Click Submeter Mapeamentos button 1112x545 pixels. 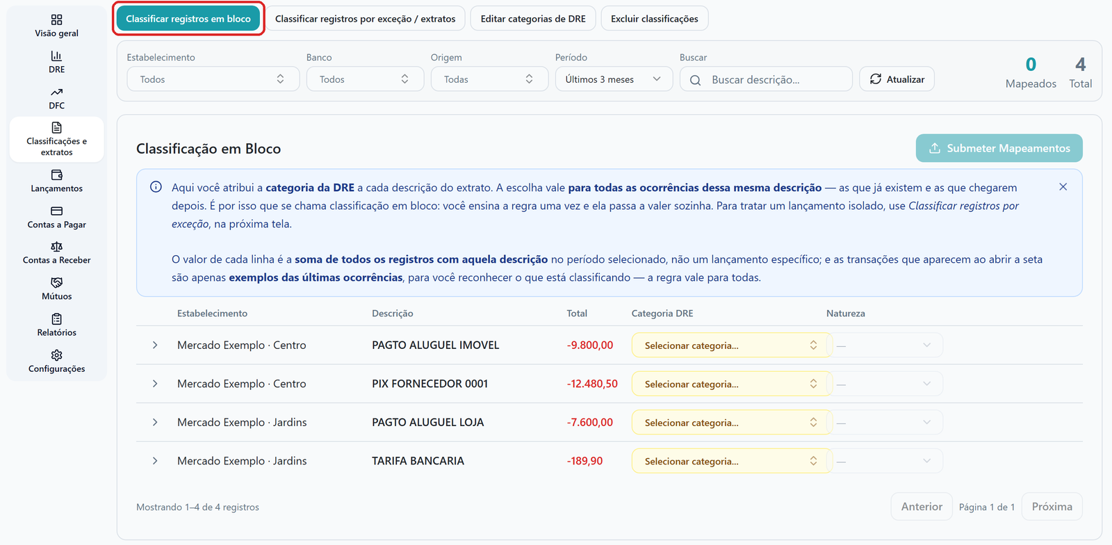(999, 148)
